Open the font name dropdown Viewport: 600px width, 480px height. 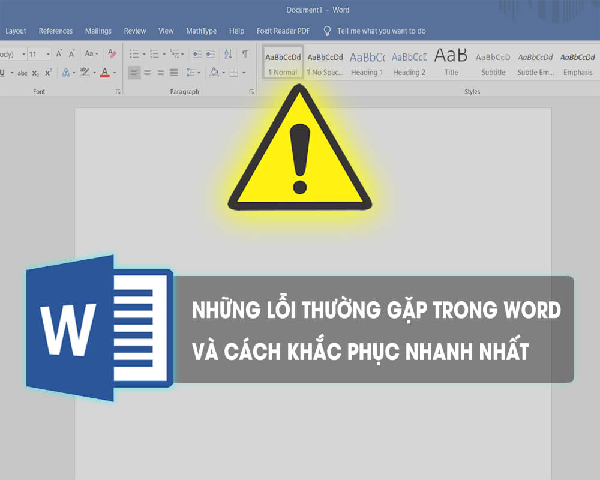pyautogui.click(x=24, y=54)
